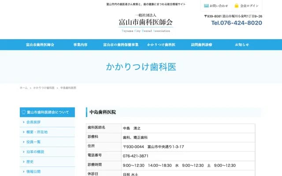Open the 沿革の概説 sidebar link

click(x=35, y=152)
